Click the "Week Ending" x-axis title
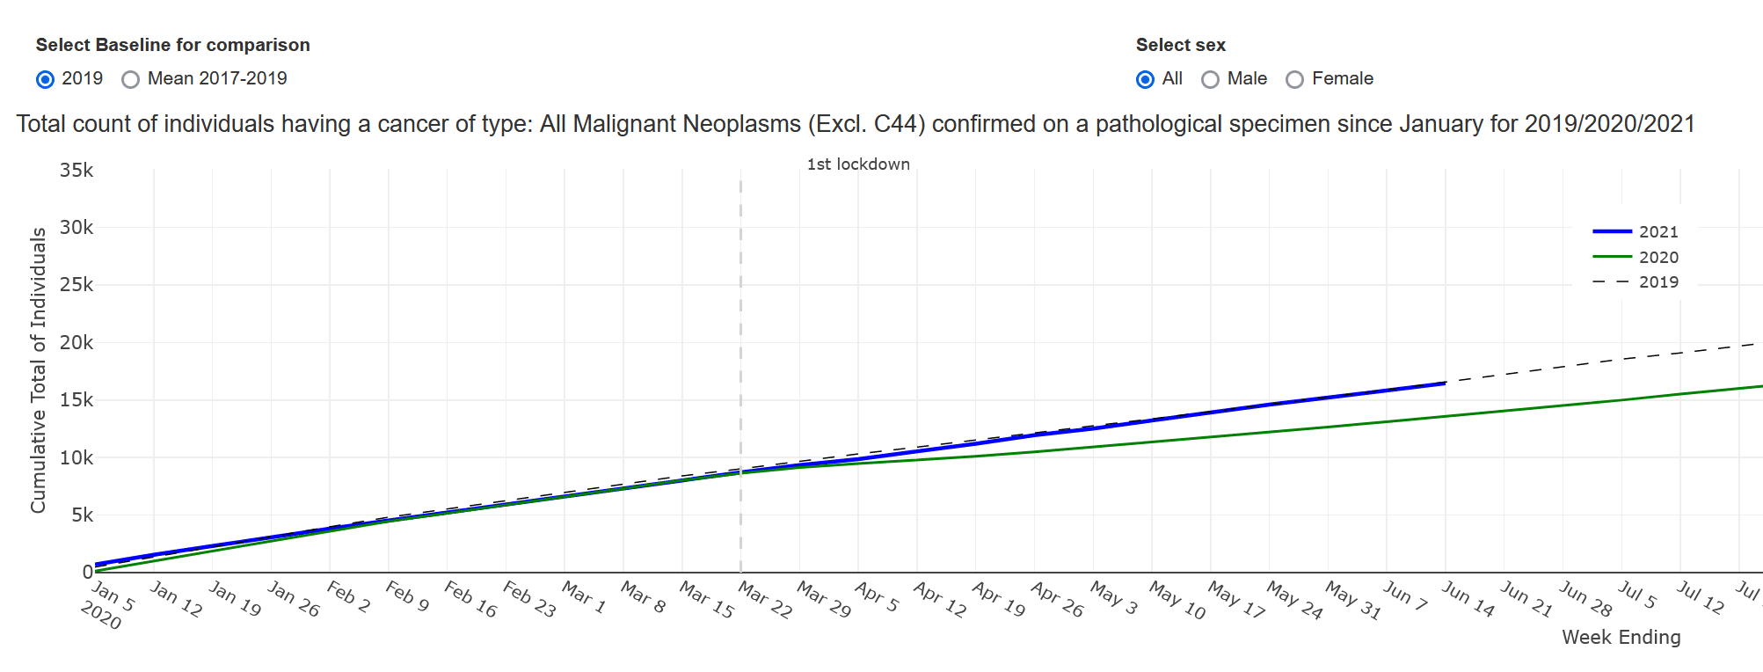 1621,638
